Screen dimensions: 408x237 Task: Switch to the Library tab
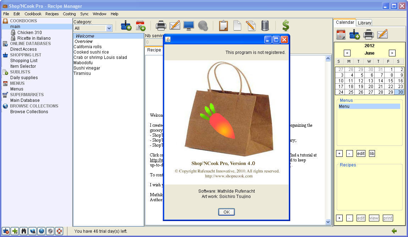click(x=364, y=22)
